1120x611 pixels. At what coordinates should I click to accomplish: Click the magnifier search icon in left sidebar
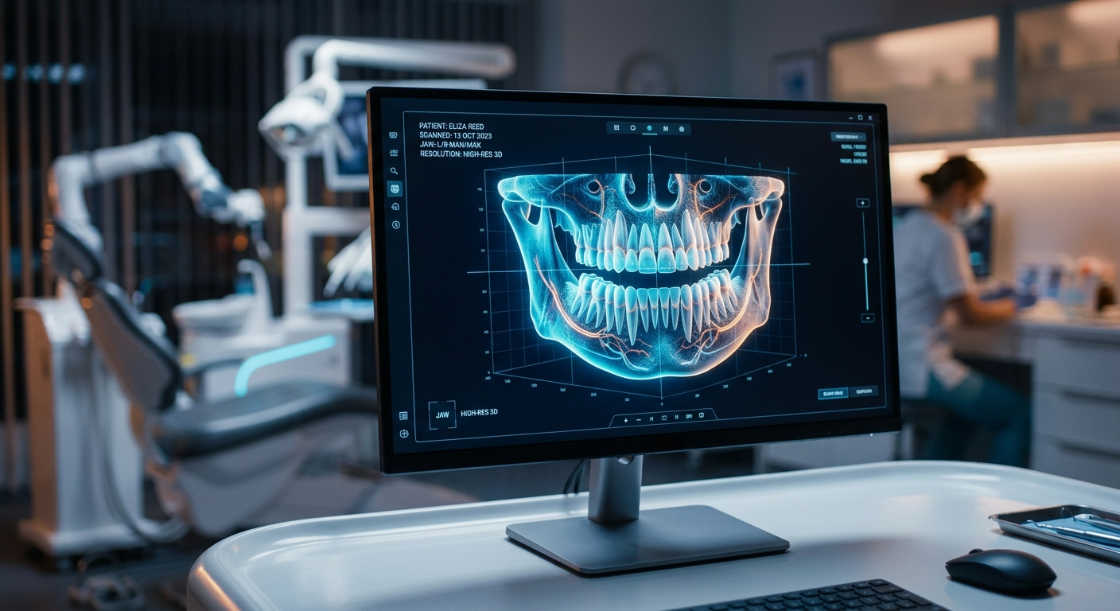(394, 170)
